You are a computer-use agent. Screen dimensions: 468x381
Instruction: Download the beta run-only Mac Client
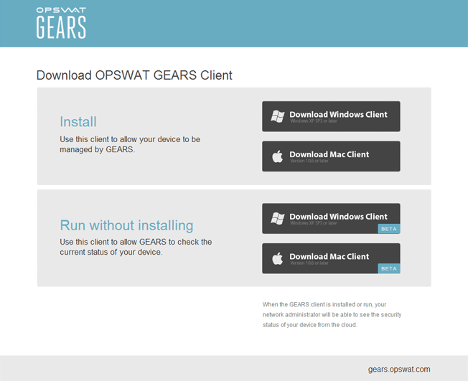tap(331, 258)
